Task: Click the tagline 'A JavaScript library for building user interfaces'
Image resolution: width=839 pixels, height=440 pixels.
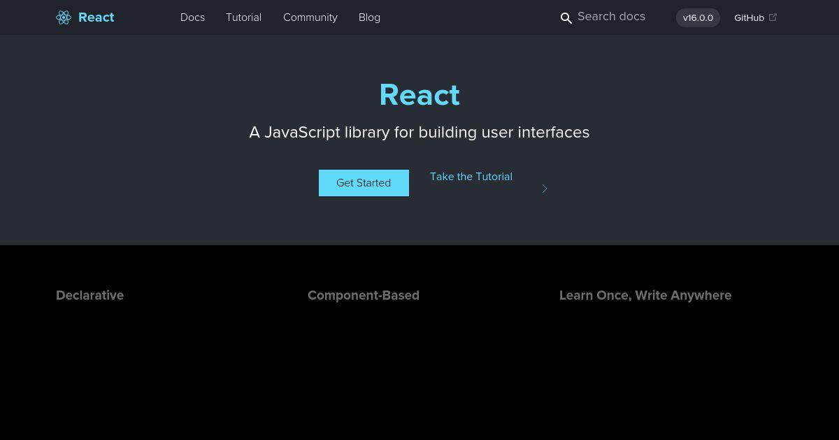Action: pyautogui.click(x=419, y=132)
